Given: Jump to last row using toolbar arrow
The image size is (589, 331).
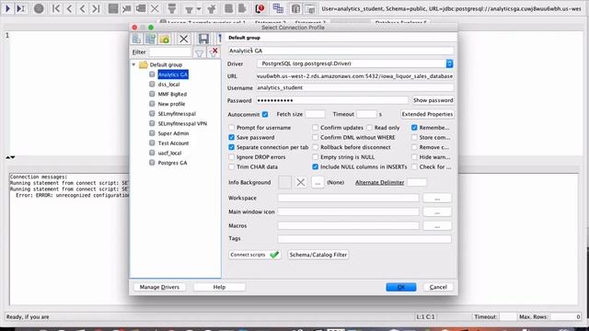Looking at the screenshot, I should pyautogui.click(x=96, y=8).
